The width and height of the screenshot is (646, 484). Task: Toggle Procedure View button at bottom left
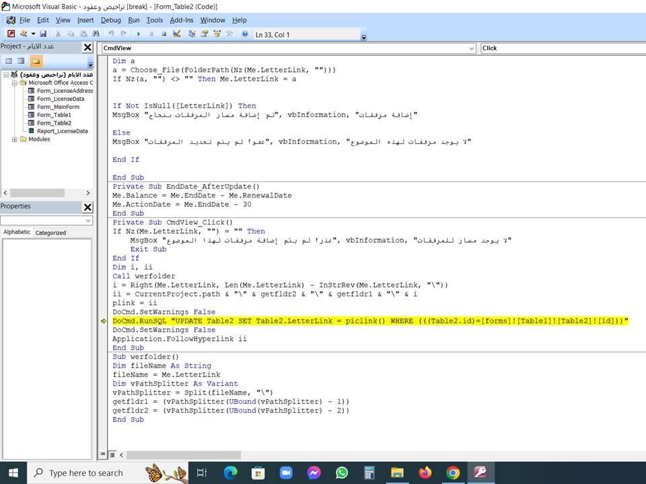click(x=102, y=454)
